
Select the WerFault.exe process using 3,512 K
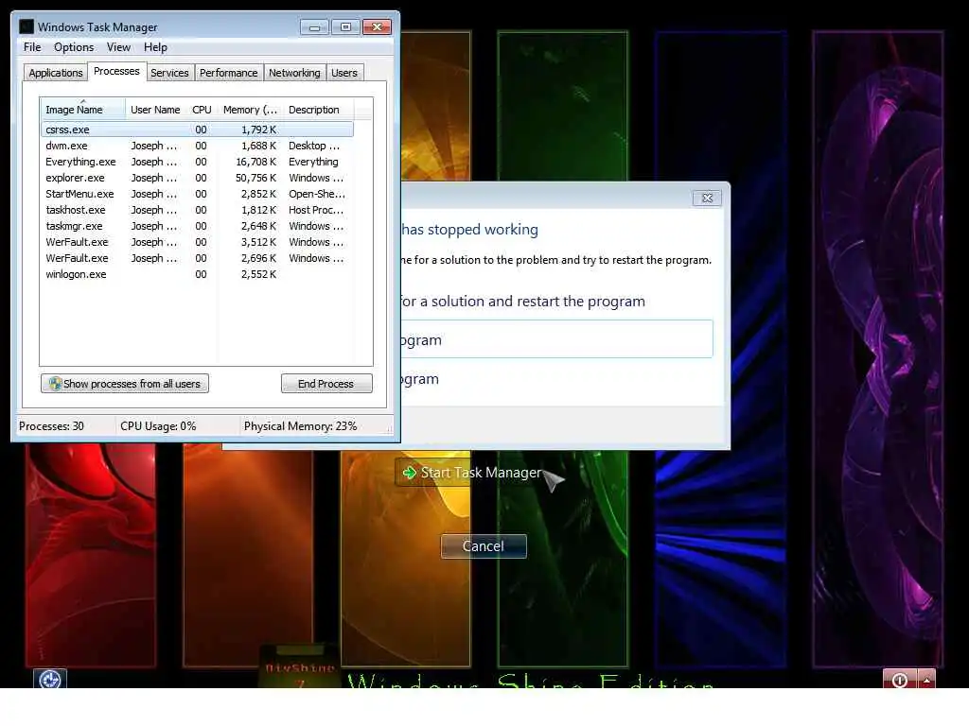click(x=197, y=242)
